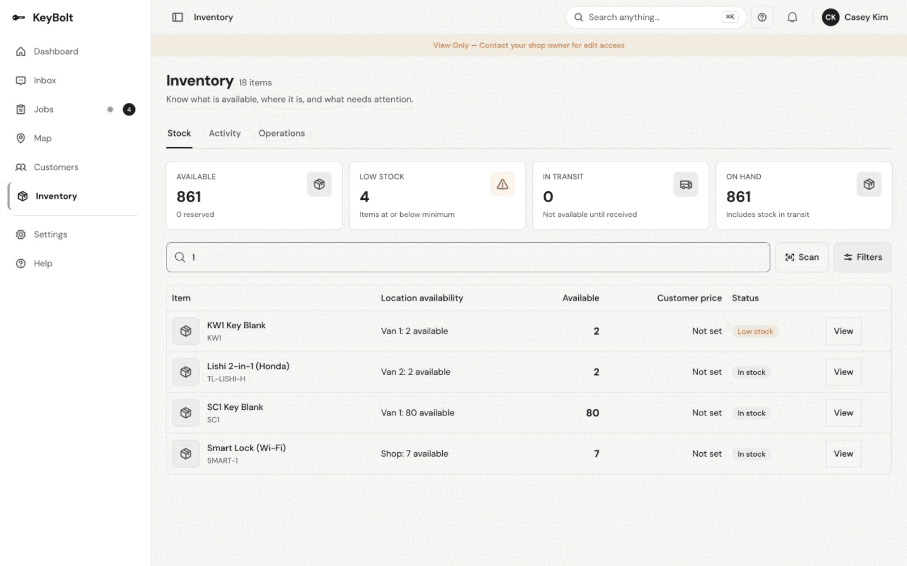Switch to the Activity tab
The image size is (907, 566).
tap(224, 133)
